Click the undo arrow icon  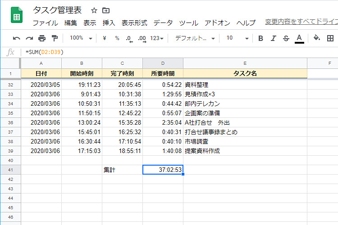point(16,39)
